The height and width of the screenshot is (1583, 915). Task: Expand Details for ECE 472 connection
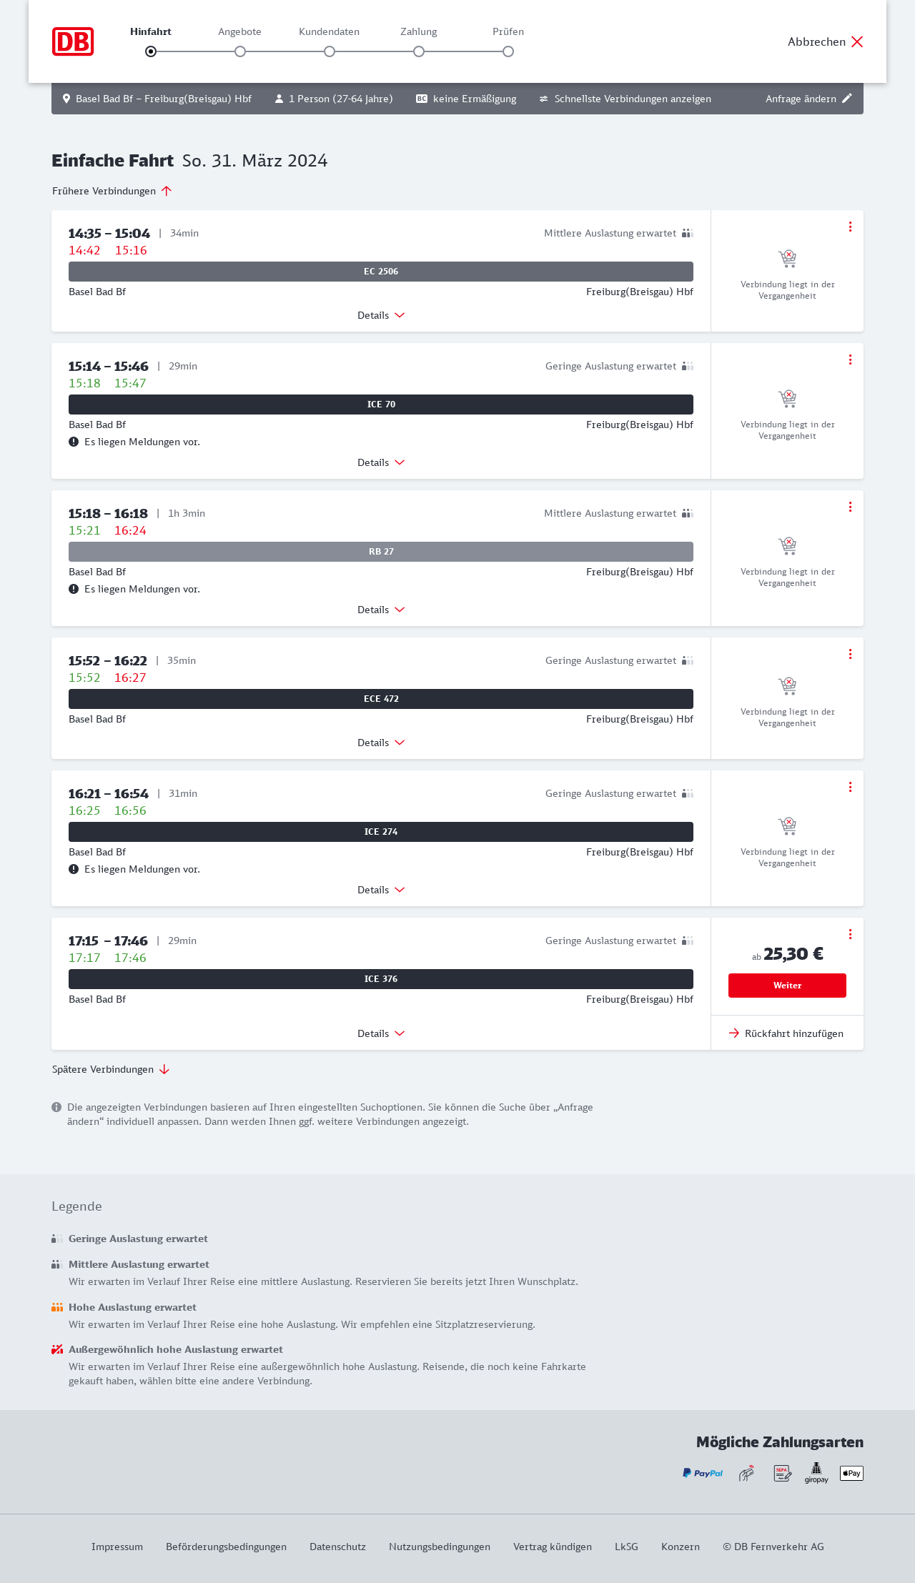(381, 743)
